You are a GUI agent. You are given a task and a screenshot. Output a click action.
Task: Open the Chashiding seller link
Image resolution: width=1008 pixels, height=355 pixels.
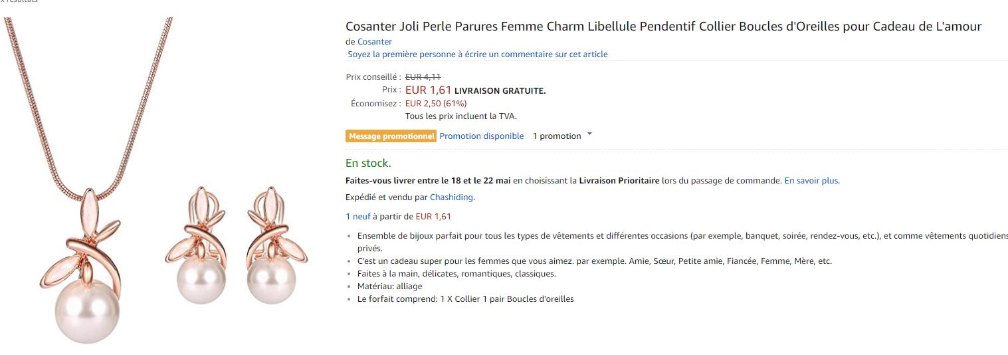(x=452, y=197)
